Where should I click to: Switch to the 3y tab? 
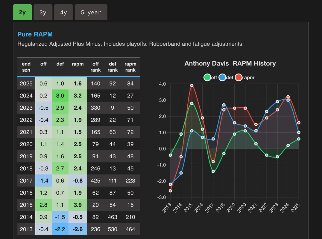[x=43, y=12]
